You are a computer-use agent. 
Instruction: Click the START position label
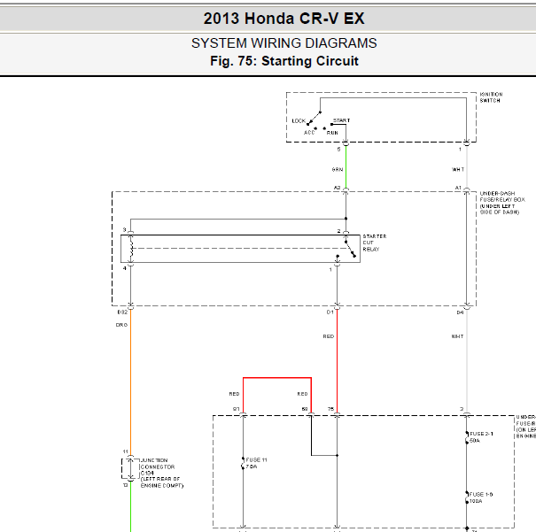tap(341, 120)
